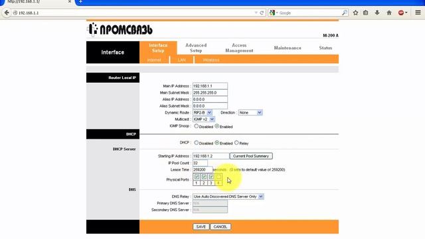Click the CANCEL button

[x=220, y=227]
